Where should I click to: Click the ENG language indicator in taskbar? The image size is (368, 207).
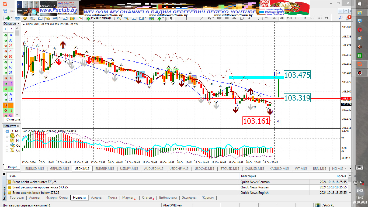point(359,190)
